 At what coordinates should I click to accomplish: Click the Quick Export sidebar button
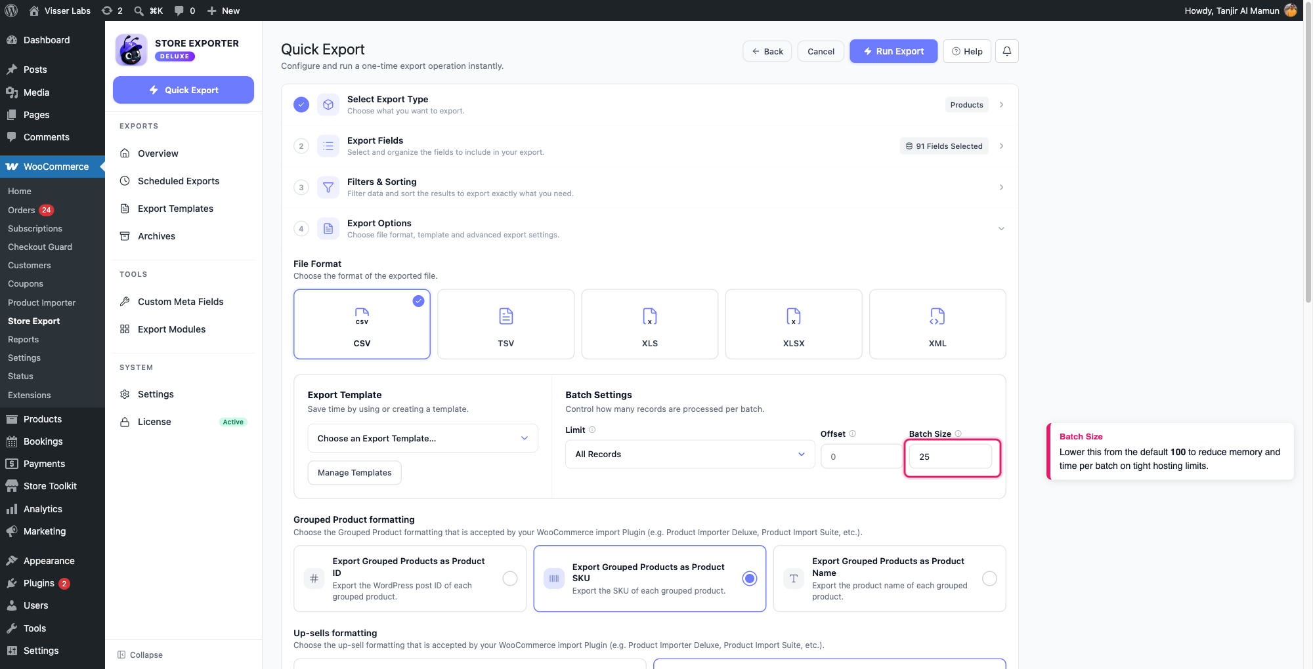click(183, 90)
